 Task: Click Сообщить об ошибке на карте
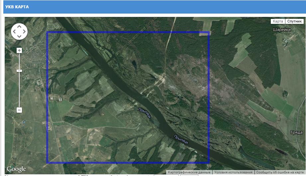coord(280,172)
